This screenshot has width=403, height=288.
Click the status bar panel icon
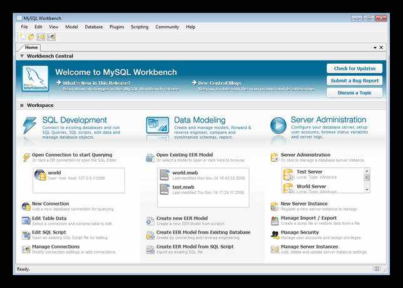click(377, 269)
